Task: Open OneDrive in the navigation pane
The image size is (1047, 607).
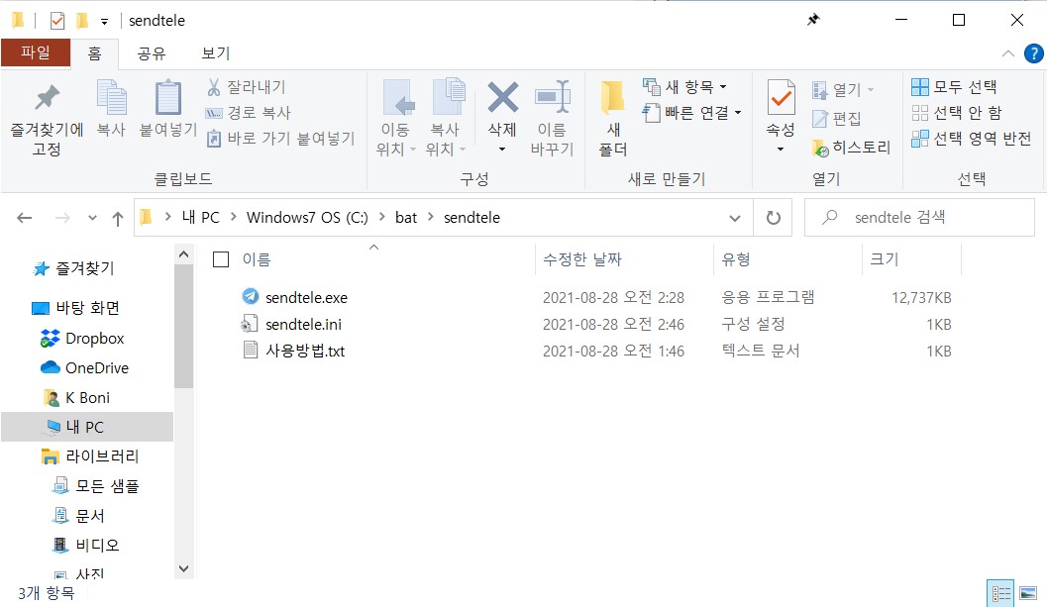Action: 97,368
